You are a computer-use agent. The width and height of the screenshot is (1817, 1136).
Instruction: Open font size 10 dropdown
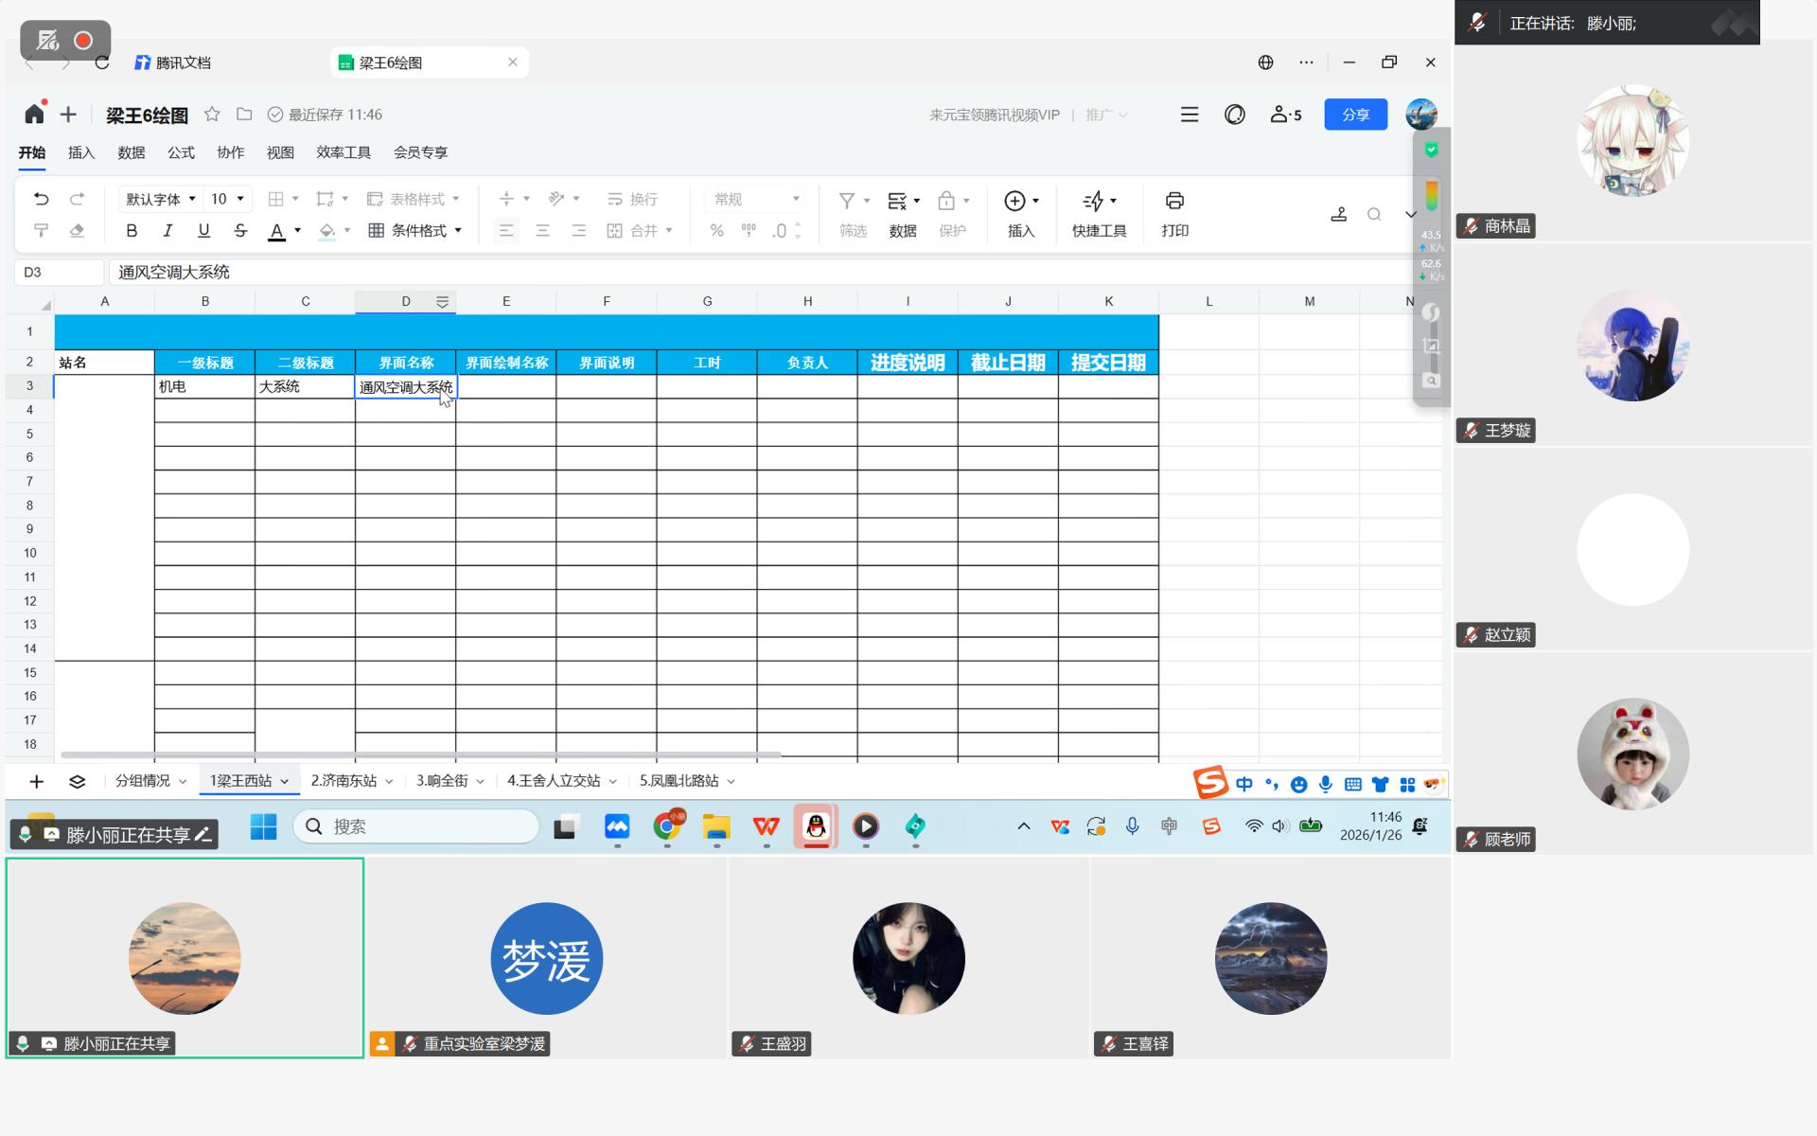pyautogui.click(x=227, y=199)
